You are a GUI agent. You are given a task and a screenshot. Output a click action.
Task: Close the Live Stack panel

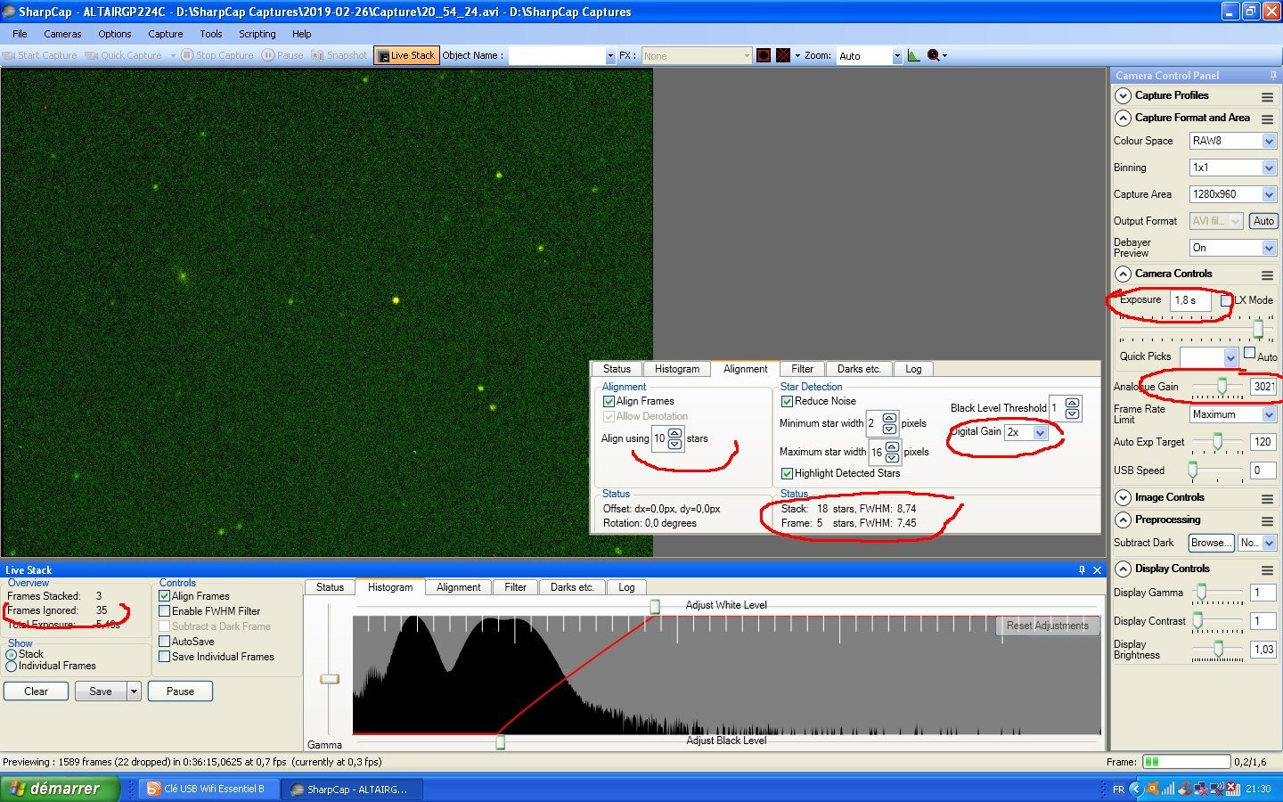[1097, 570]
